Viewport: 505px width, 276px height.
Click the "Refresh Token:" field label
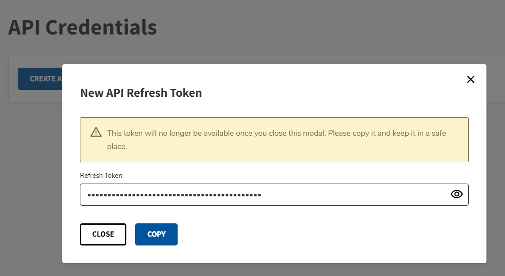[102, 176]
